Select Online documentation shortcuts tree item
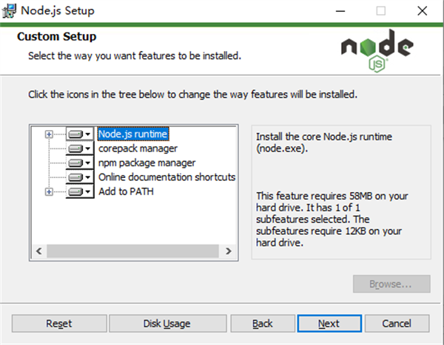This screenshot has height=345, width=444. coord(166,177)
